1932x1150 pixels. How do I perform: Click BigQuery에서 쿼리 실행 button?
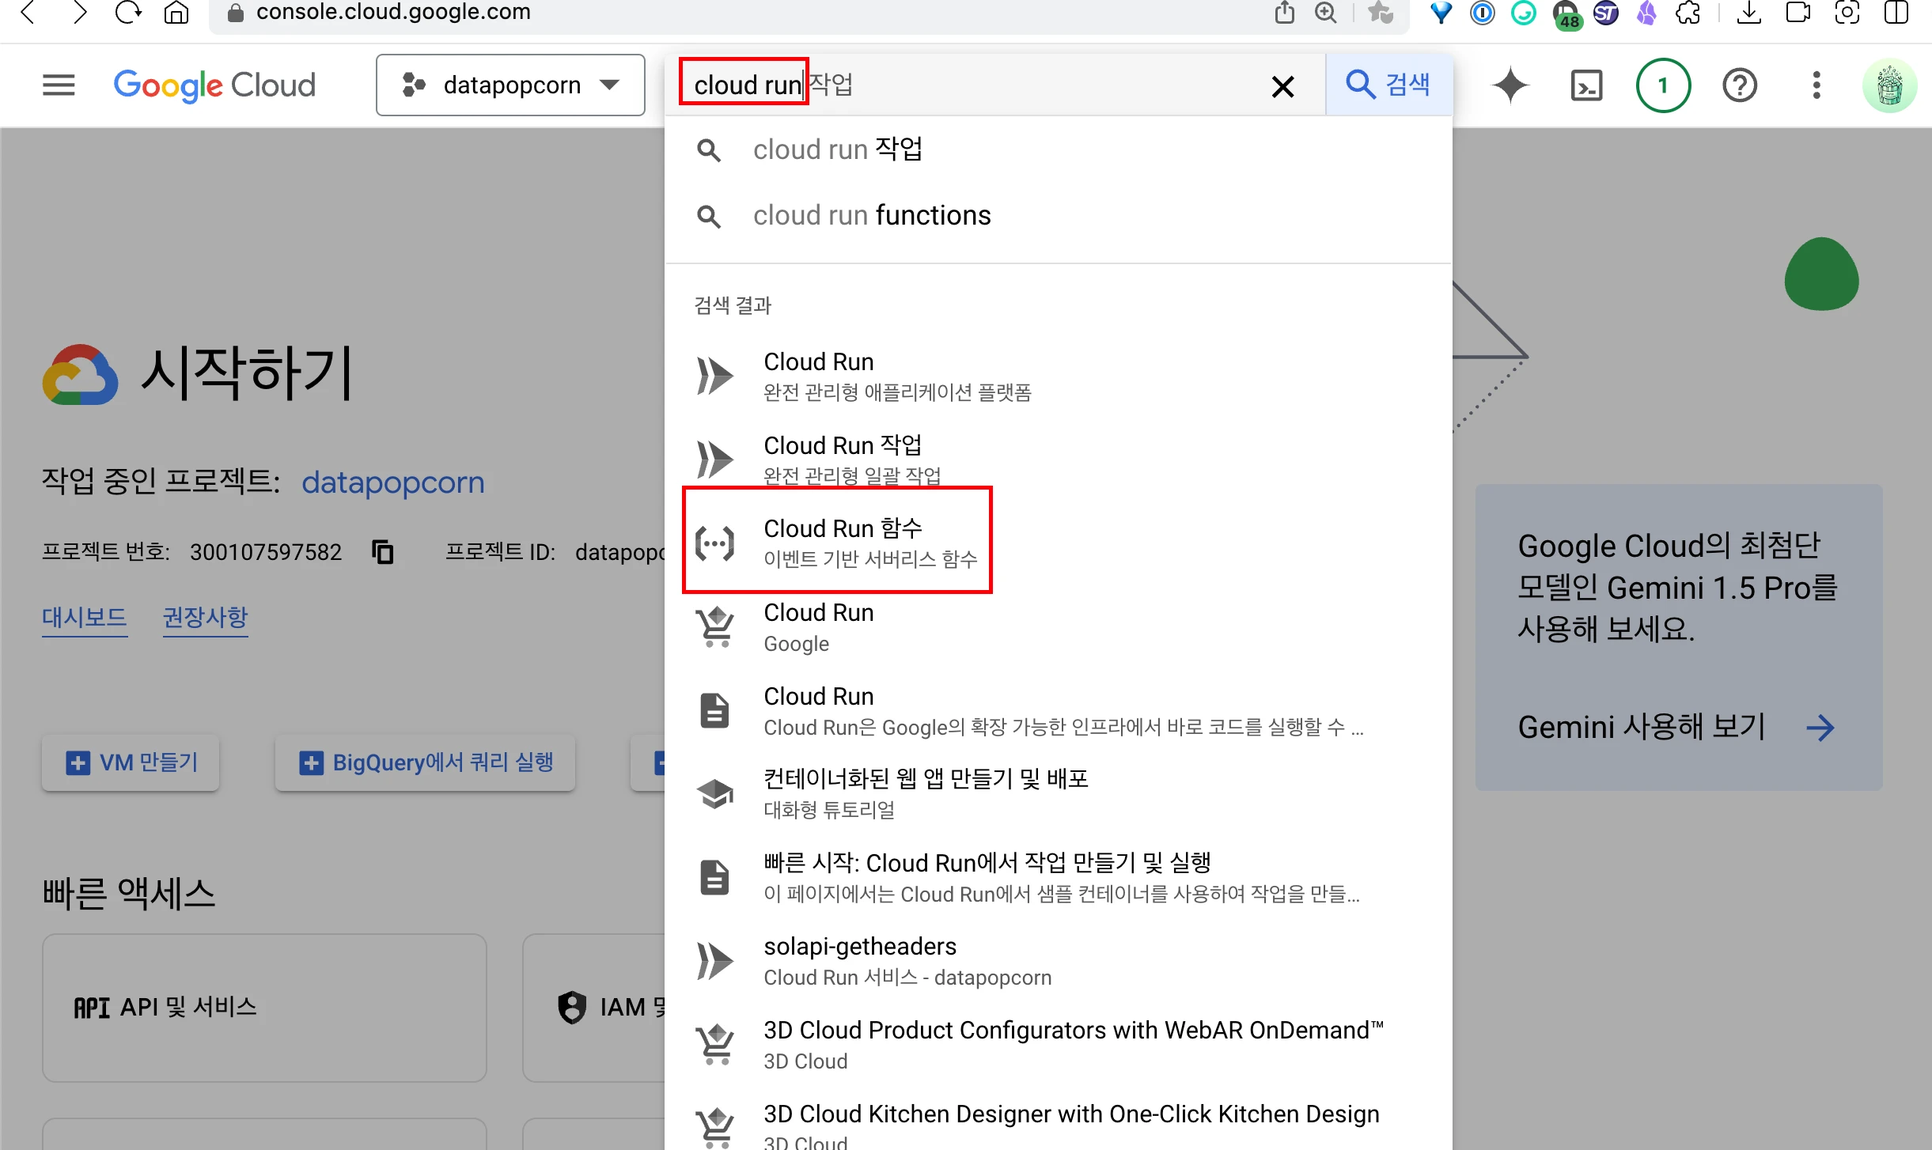point(426,762)
